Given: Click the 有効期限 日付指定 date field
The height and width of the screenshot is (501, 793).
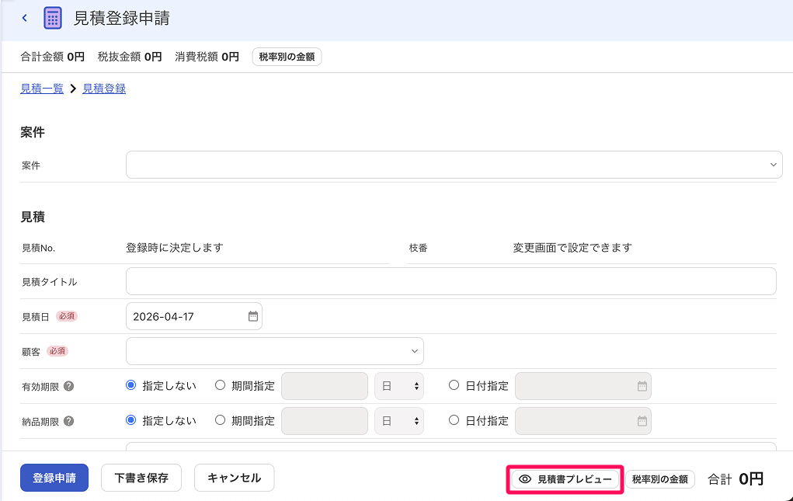Looking at the screenshot, I should 583,386.
